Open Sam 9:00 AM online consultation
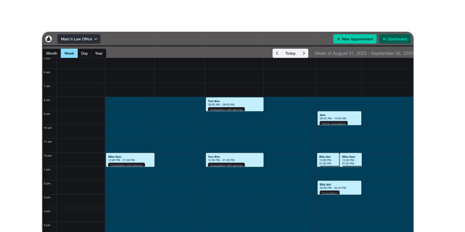The image size is (465, 232). [339, 117]
